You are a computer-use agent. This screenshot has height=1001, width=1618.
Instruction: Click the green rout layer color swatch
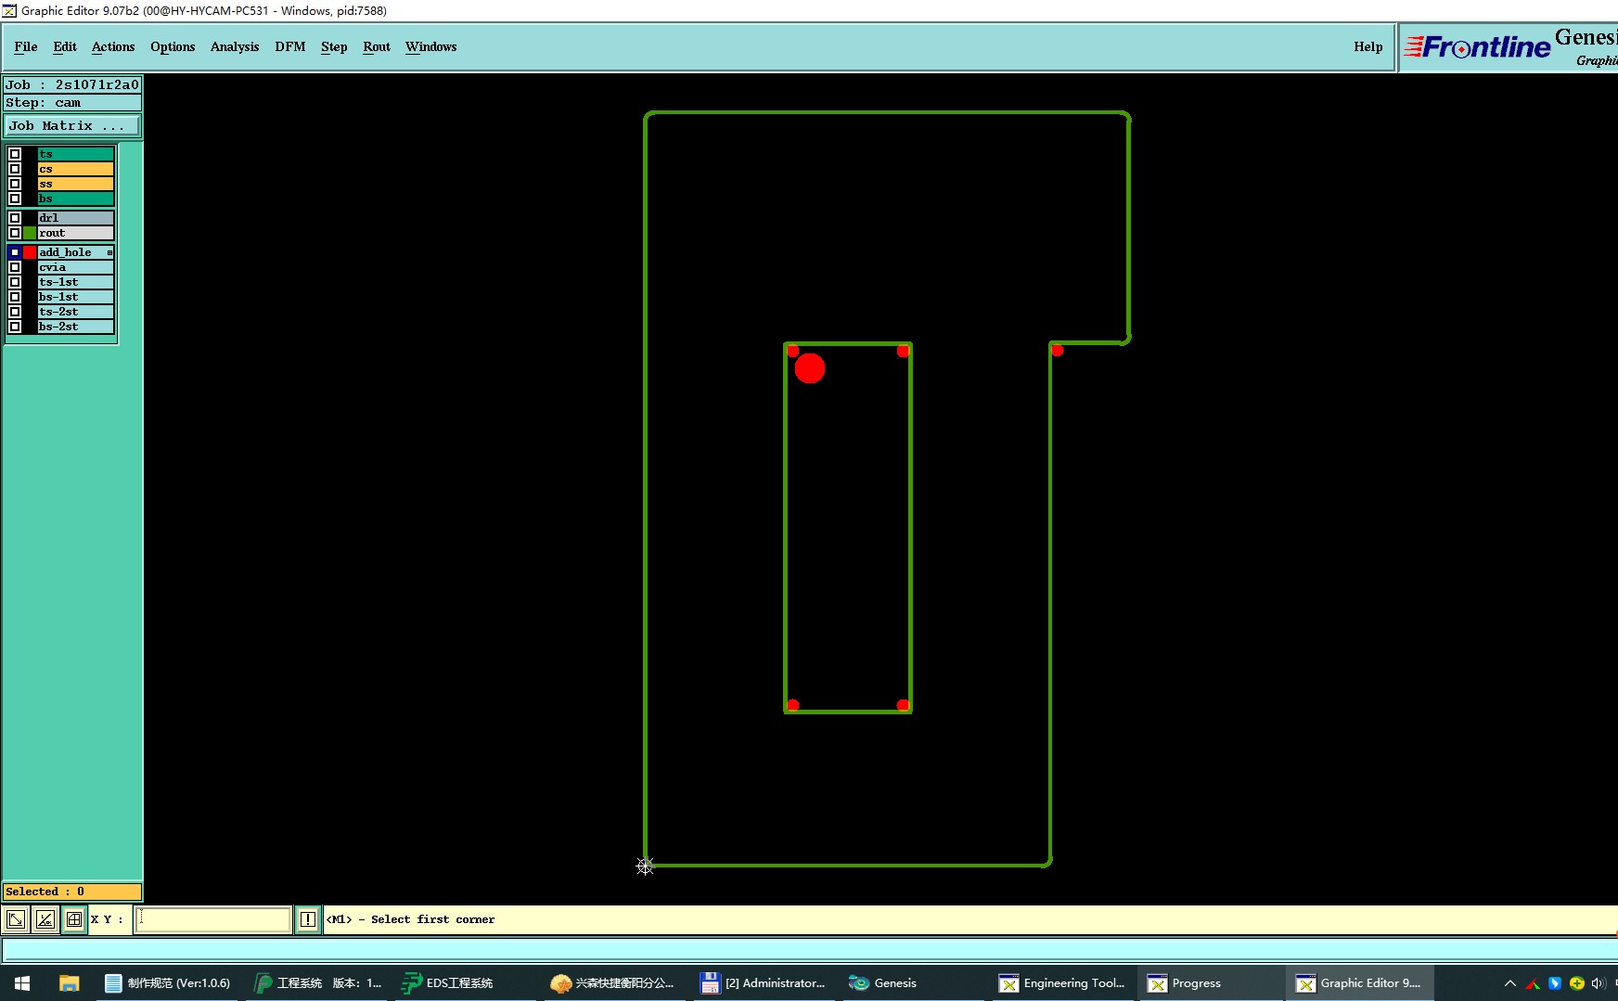click(x=31, y=233)
